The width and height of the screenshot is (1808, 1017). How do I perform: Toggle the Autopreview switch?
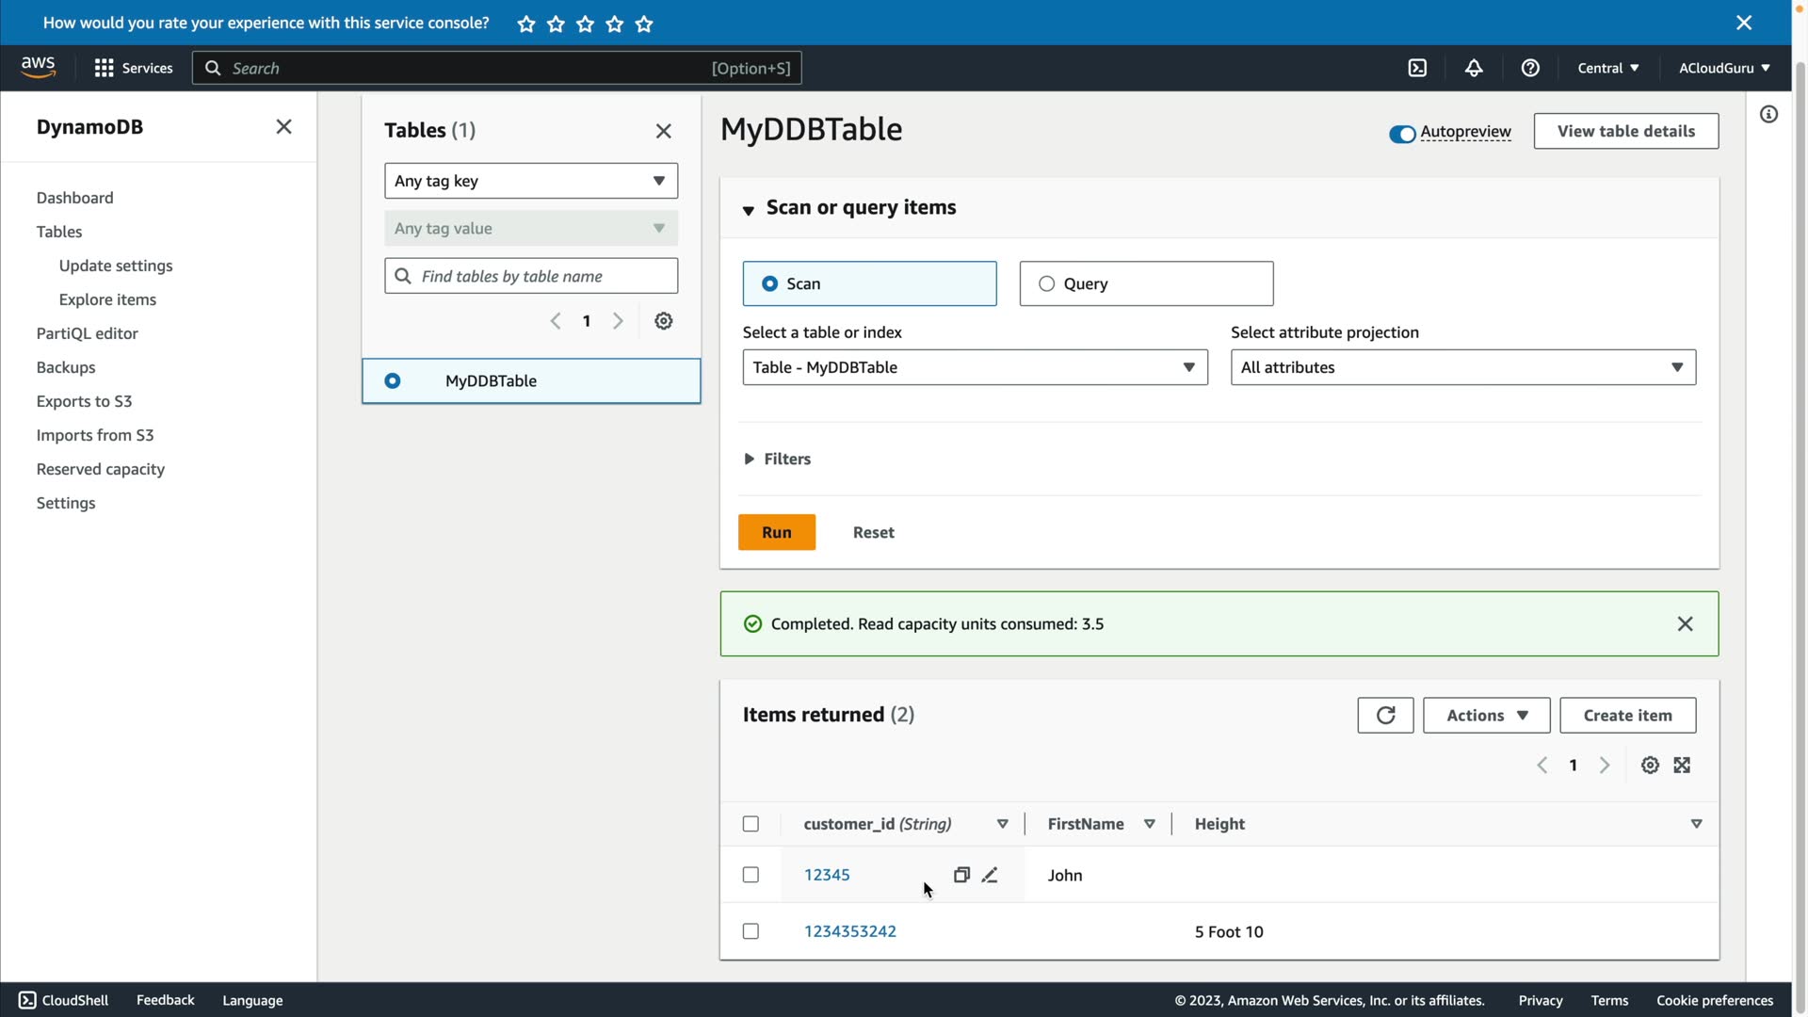click(1402, 134)
